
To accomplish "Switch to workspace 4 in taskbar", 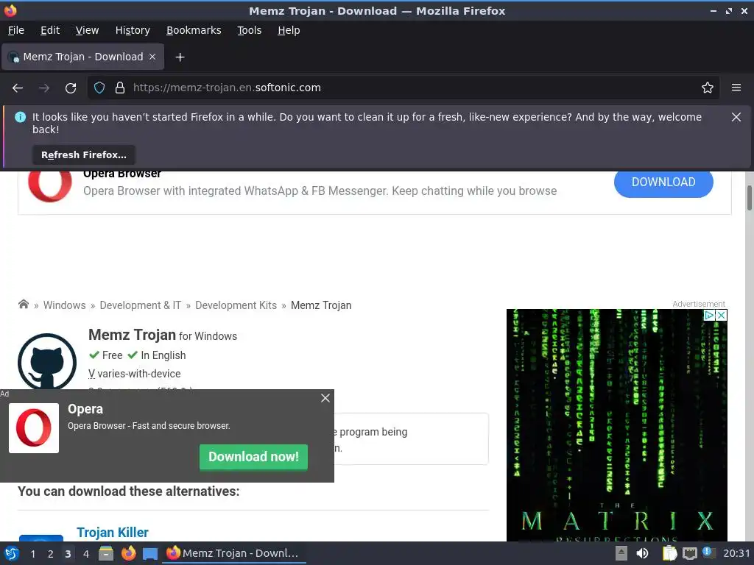I will pos(86,554).
